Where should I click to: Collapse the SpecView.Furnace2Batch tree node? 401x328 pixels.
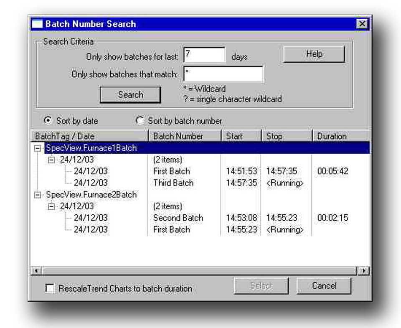click(x=38, y=195)
